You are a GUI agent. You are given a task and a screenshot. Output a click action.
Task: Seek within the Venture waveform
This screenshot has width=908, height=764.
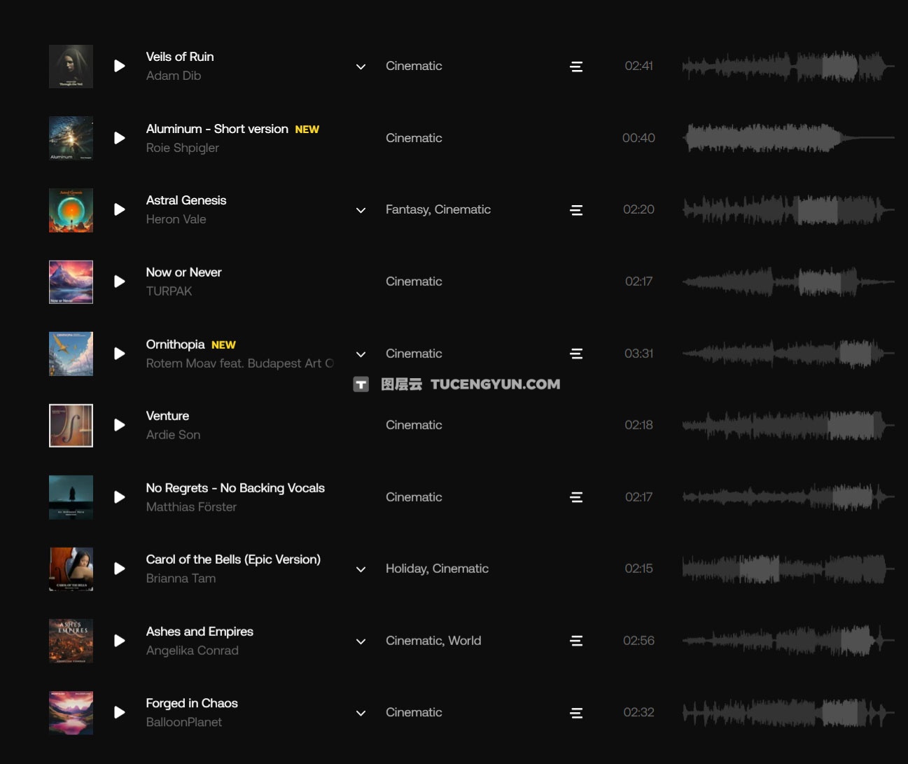click(788, 425)
